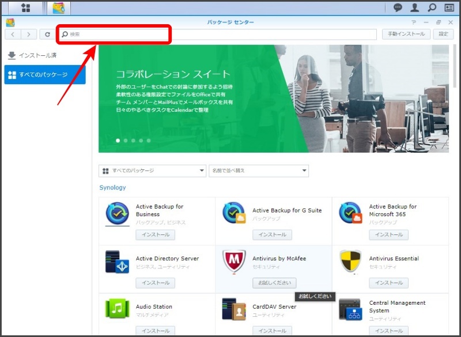The image size is (461, 337).
Task: Click the Antivirus by McAfee shield icon
Action: click(x=234, y=262)
